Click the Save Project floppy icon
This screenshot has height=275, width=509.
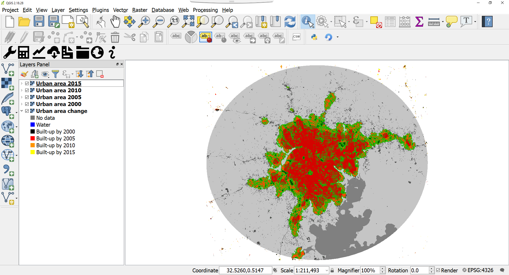tap(39, 22)
